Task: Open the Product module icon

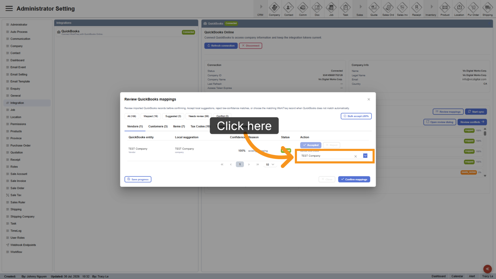Action: pyautogui.click(x=445, y=9)
